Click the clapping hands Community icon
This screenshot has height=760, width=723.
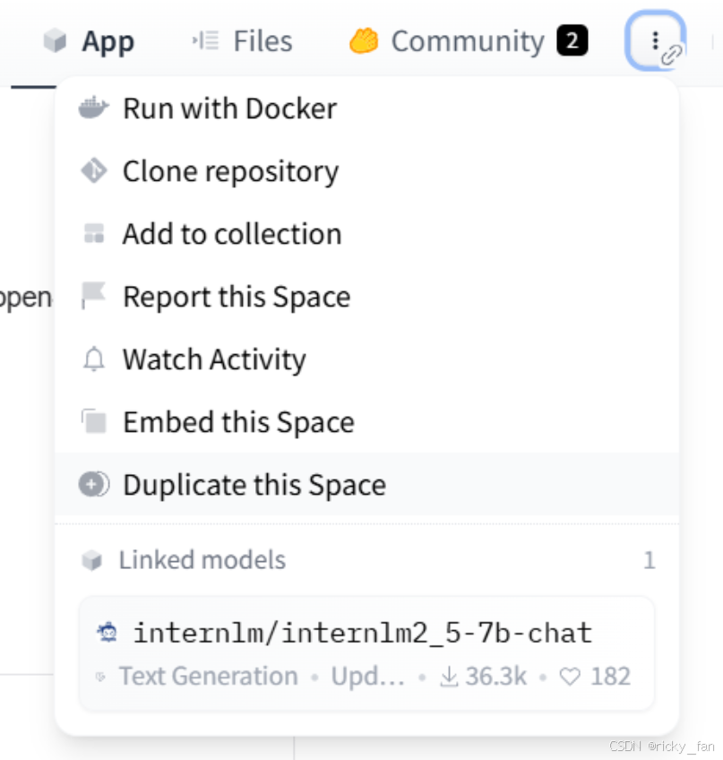click(x=364, y=40)
